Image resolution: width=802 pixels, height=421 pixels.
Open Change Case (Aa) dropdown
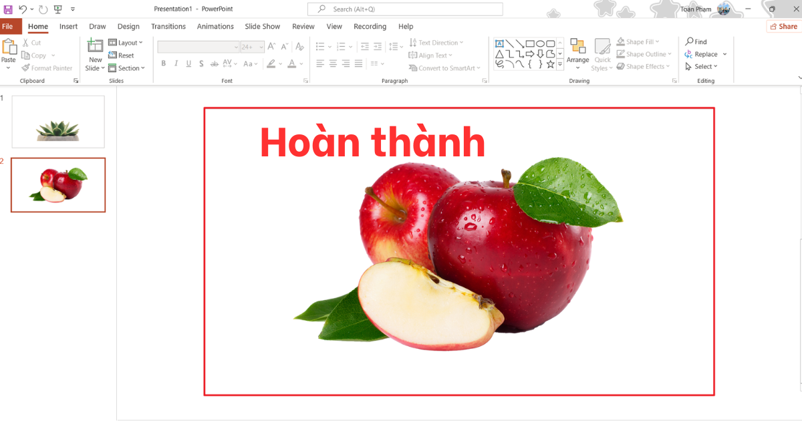250,63
